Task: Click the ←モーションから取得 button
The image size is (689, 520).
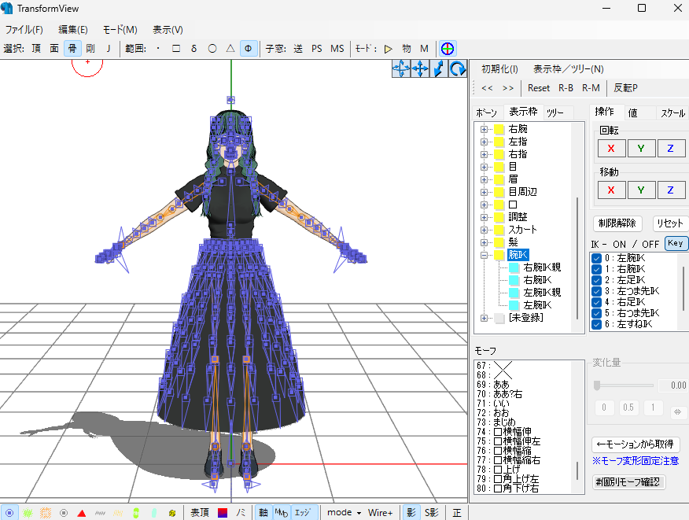Action: pyautogui.click(x=636, y=444)
